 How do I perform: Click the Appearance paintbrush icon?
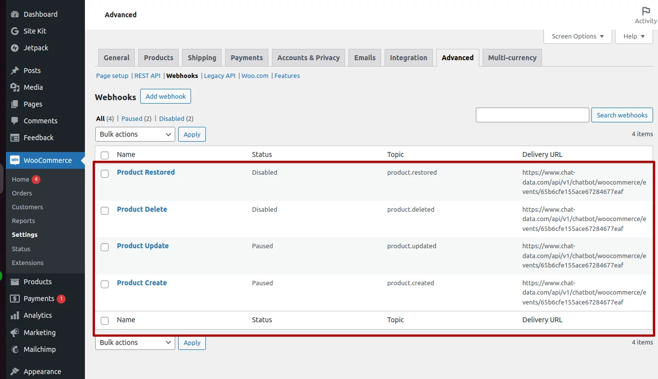(x=15, y=372)
